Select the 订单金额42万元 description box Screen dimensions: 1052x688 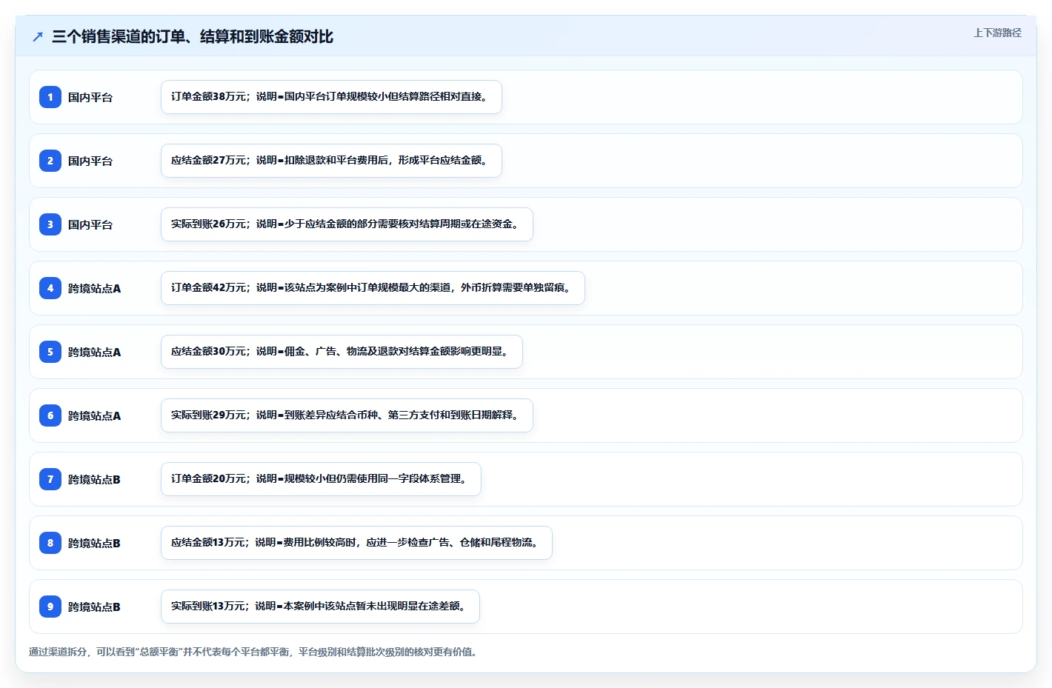373,288
